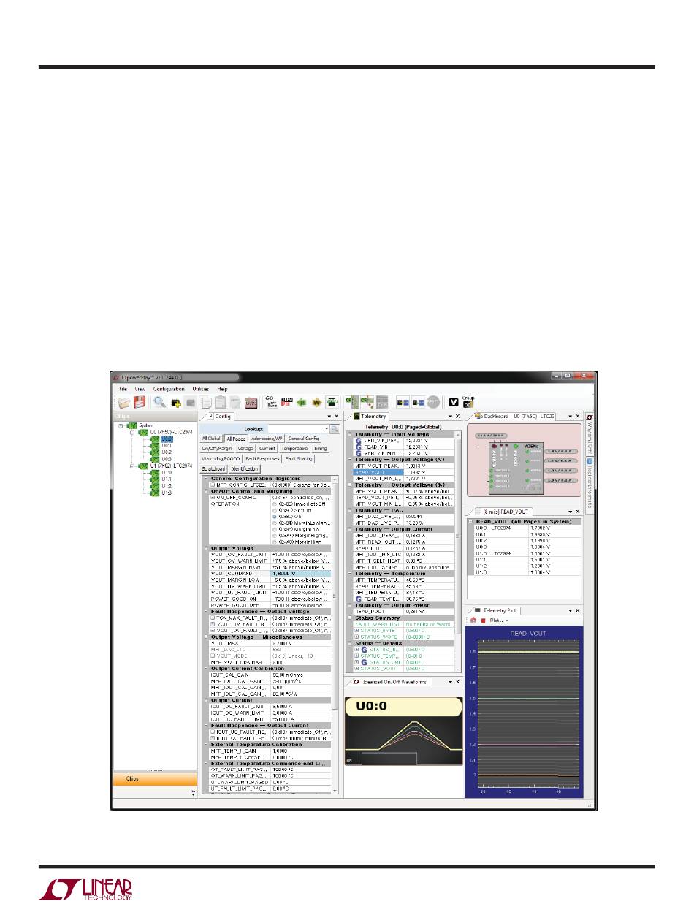Click the Group Ops toolbar icon

coord(468,401)
